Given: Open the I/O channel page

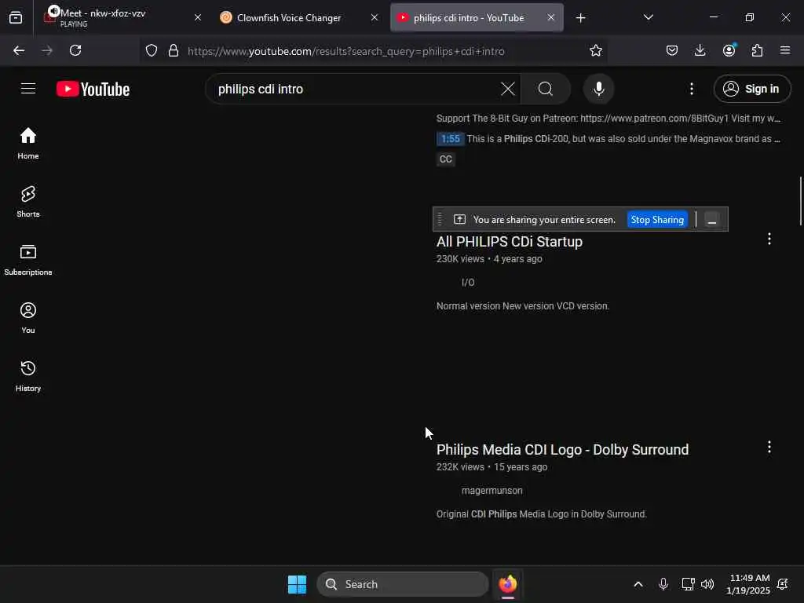Looking at the screenshot, I should [468, 283].
